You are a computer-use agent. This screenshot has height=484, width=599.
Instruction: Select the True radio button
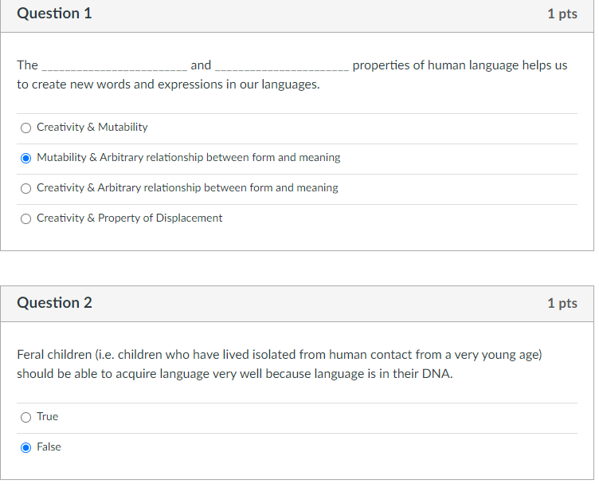25,417
